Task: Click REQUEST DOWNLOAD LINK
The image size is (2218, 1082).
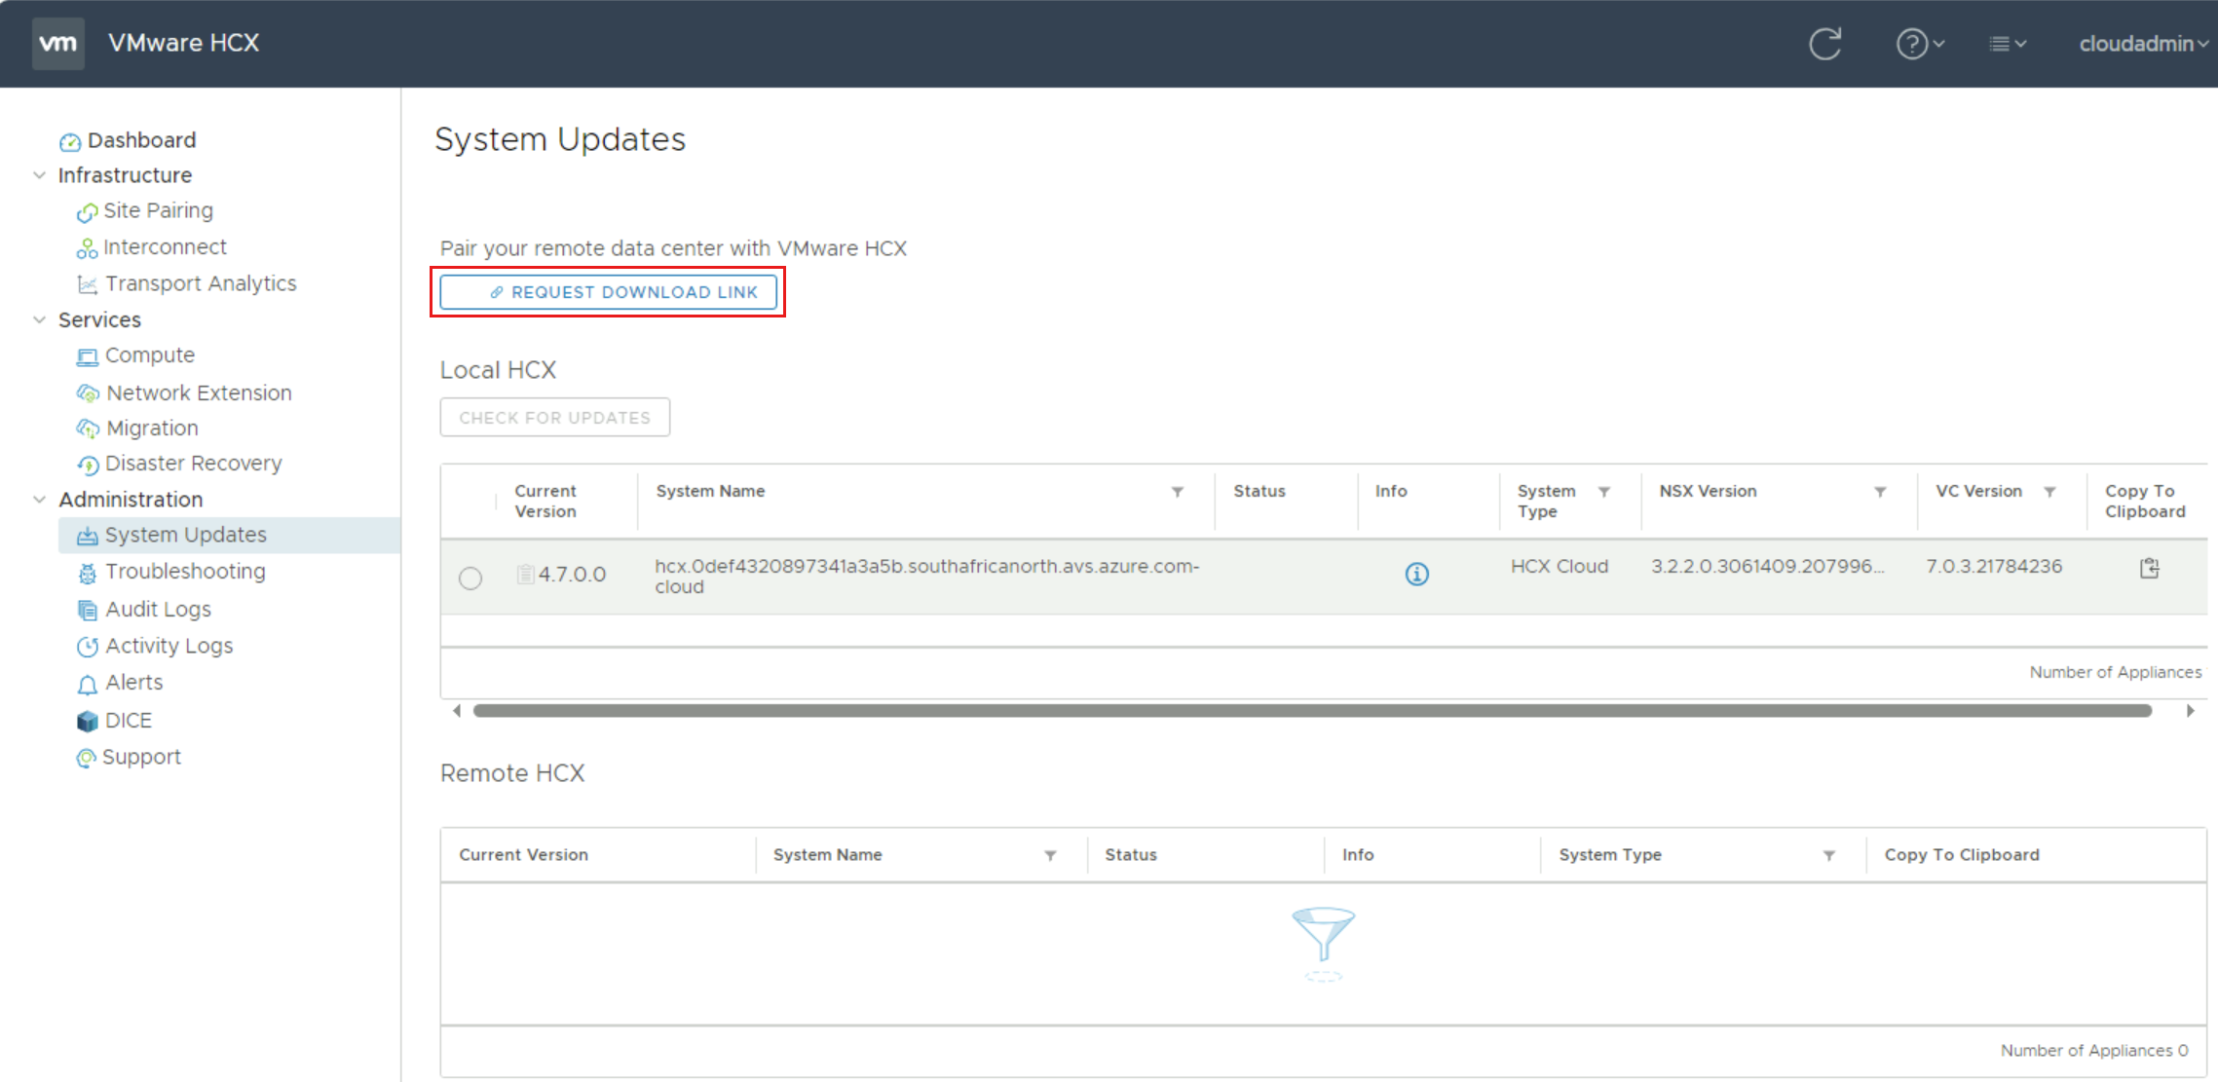Action: (608, 291)
